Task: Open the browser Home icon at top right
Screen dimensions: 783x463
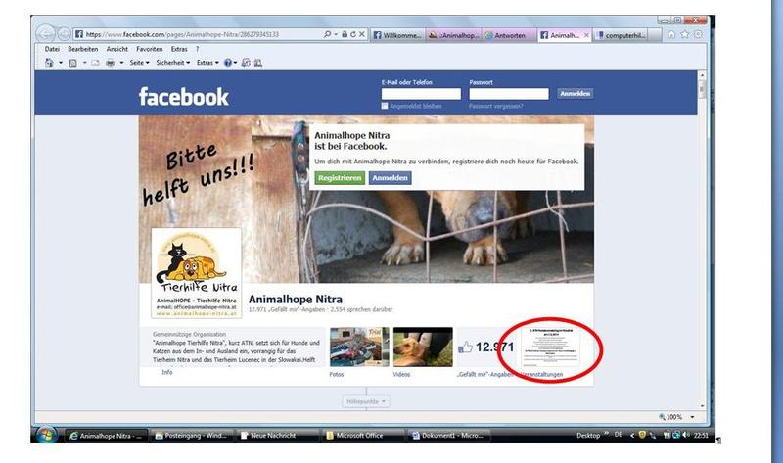Action: pos(671,34)
